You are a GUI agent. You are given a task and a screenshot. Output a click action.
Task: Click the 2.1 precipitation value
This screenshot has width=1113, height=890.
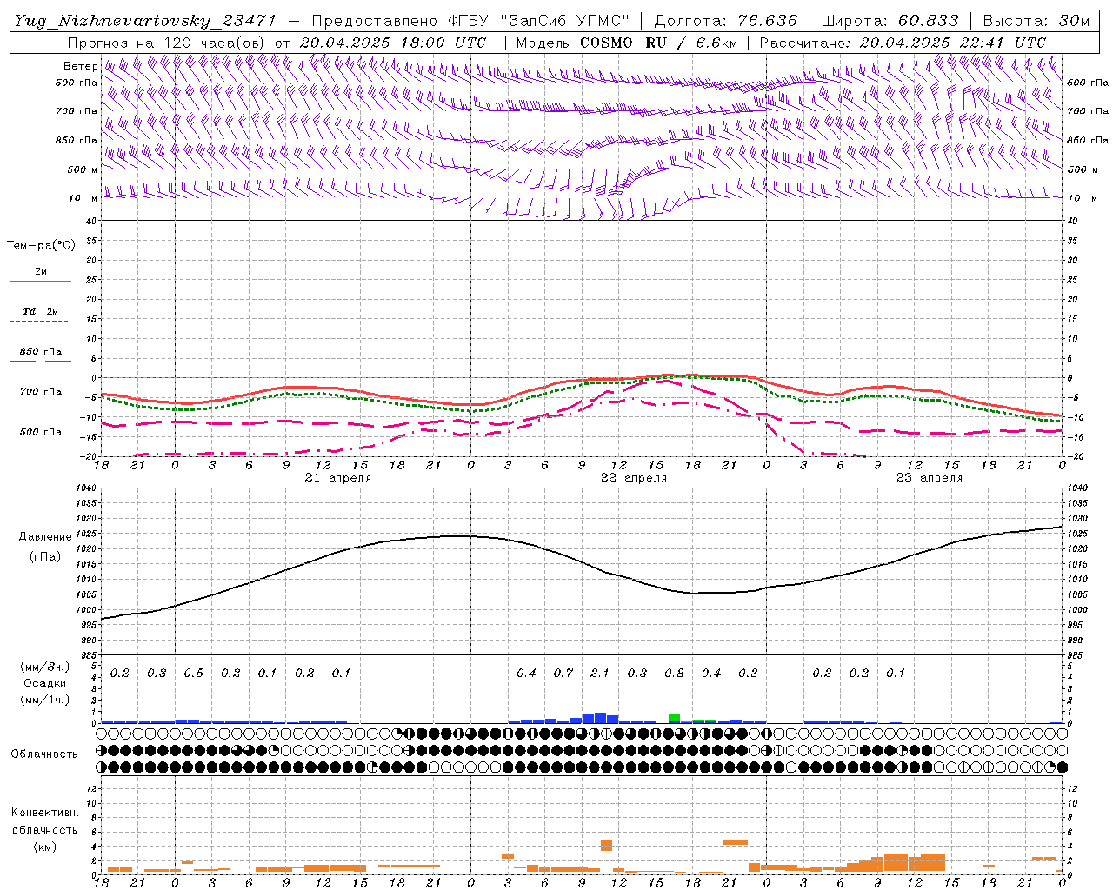click(x=599, y=673)
